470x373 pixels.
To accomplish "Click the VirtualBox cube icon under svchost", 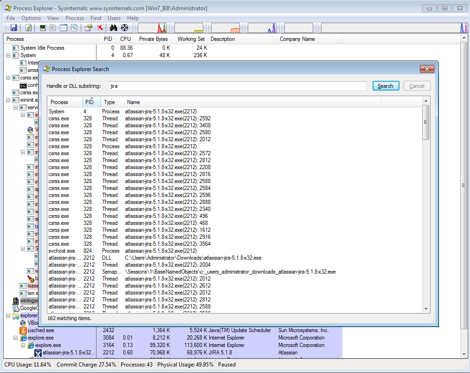I will point(30,130).
